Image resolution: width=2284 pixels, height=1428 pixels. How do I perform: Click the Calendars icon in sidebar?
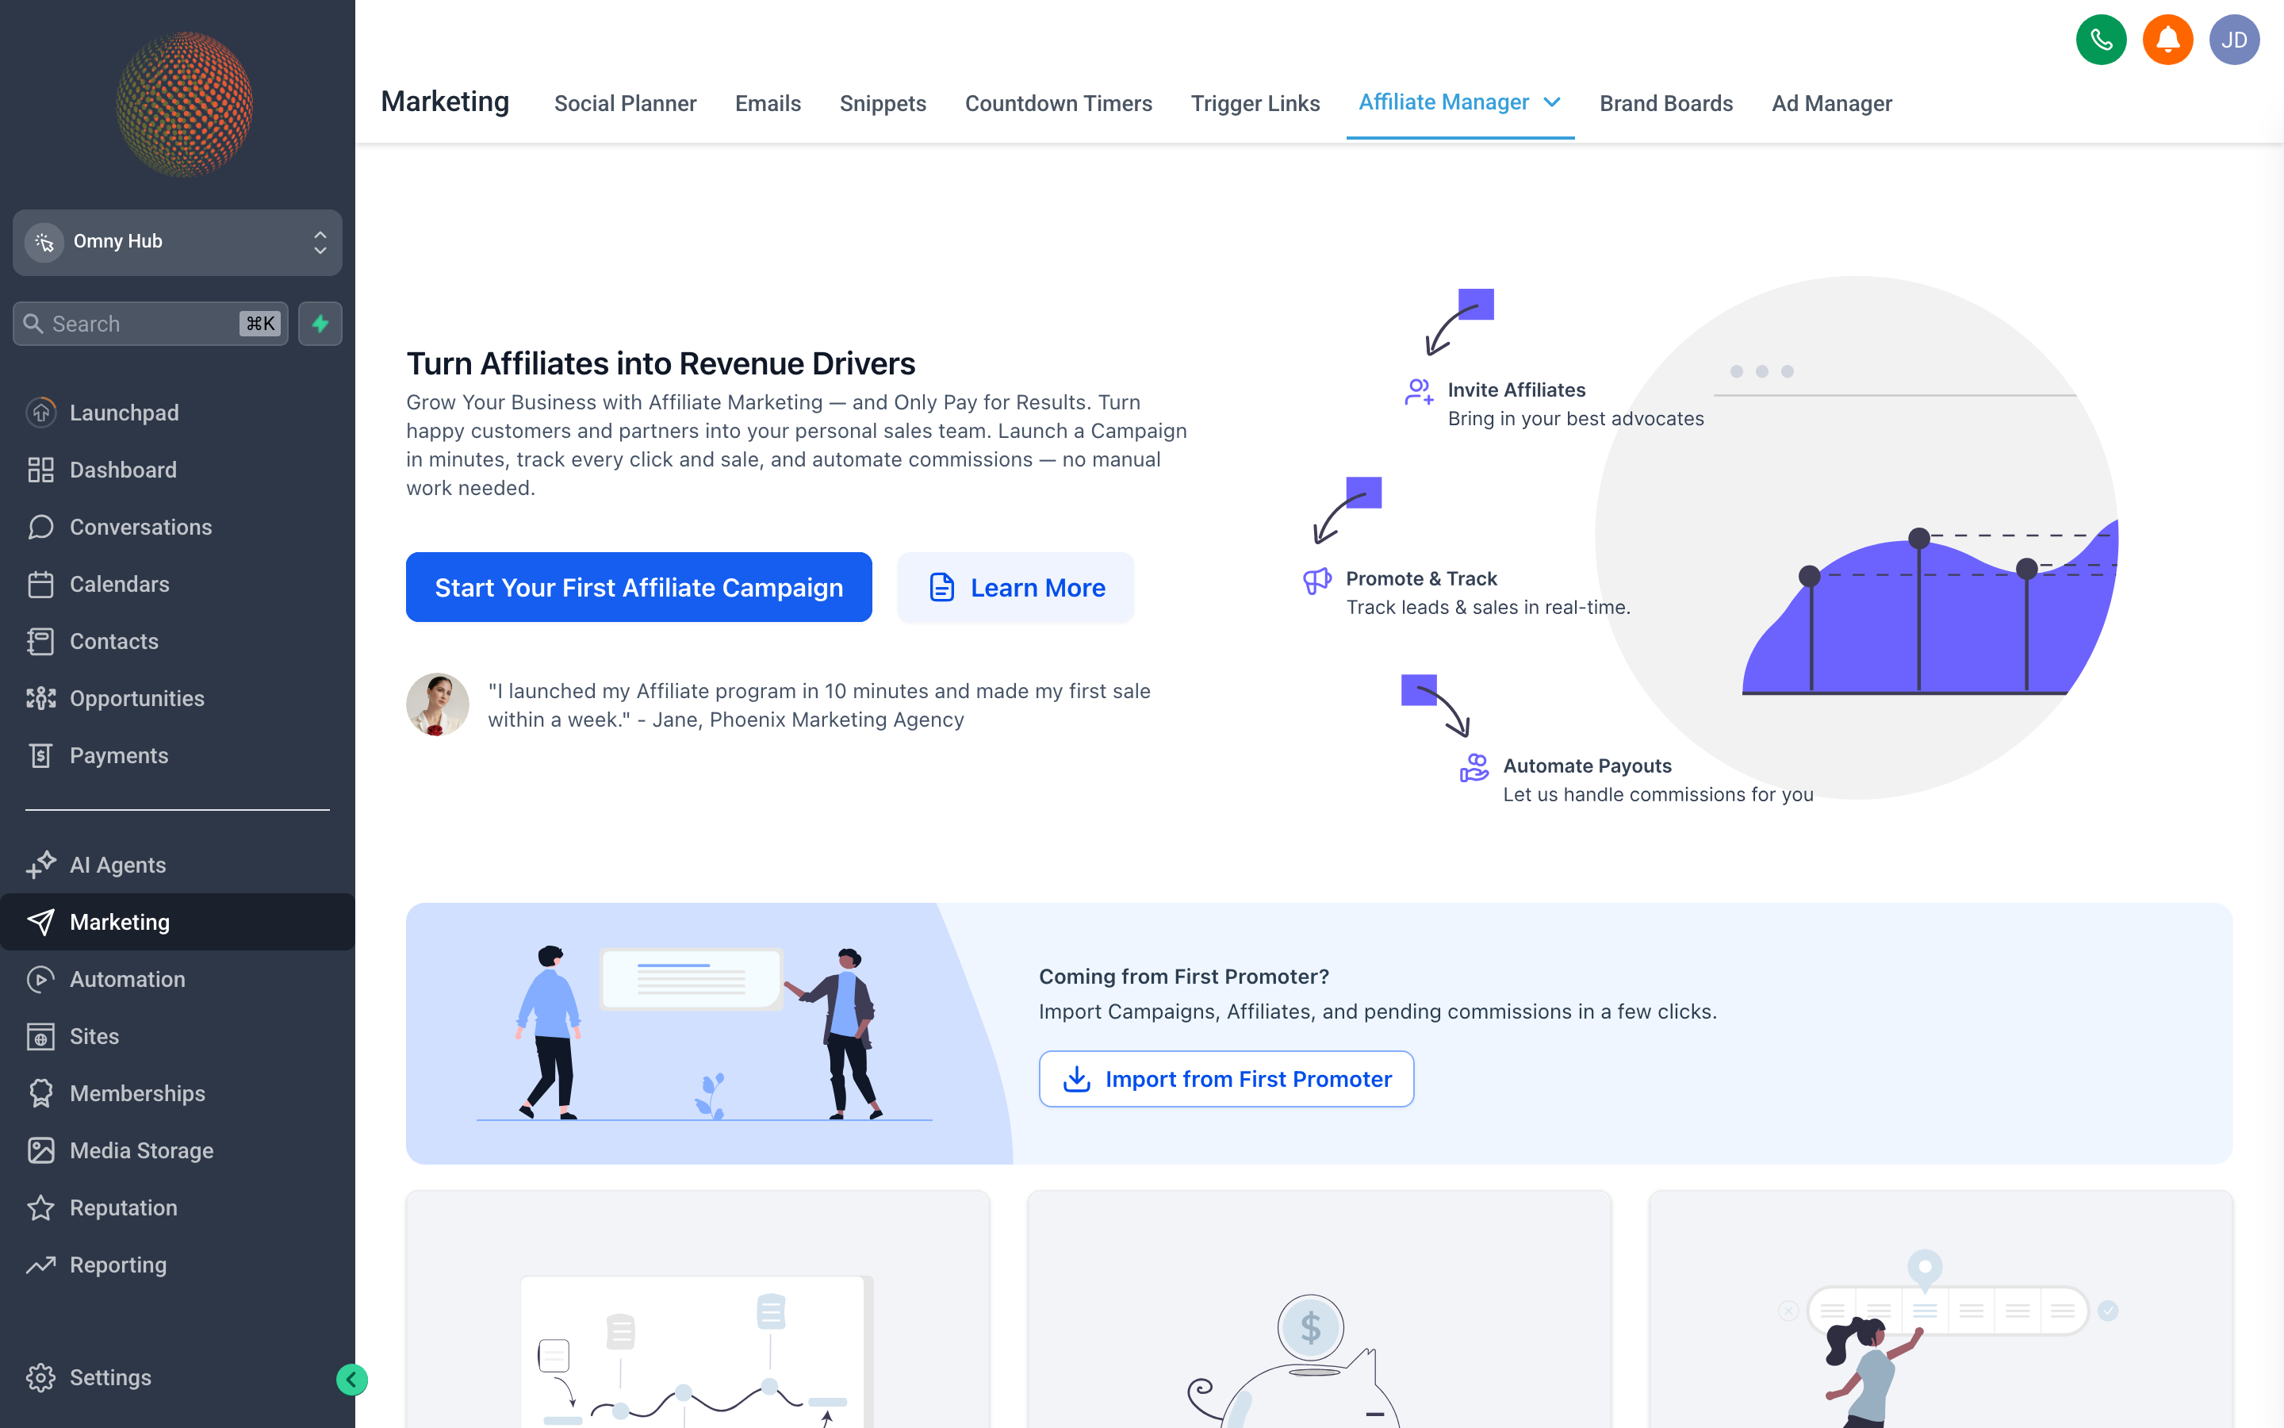[x=40, y=584]
